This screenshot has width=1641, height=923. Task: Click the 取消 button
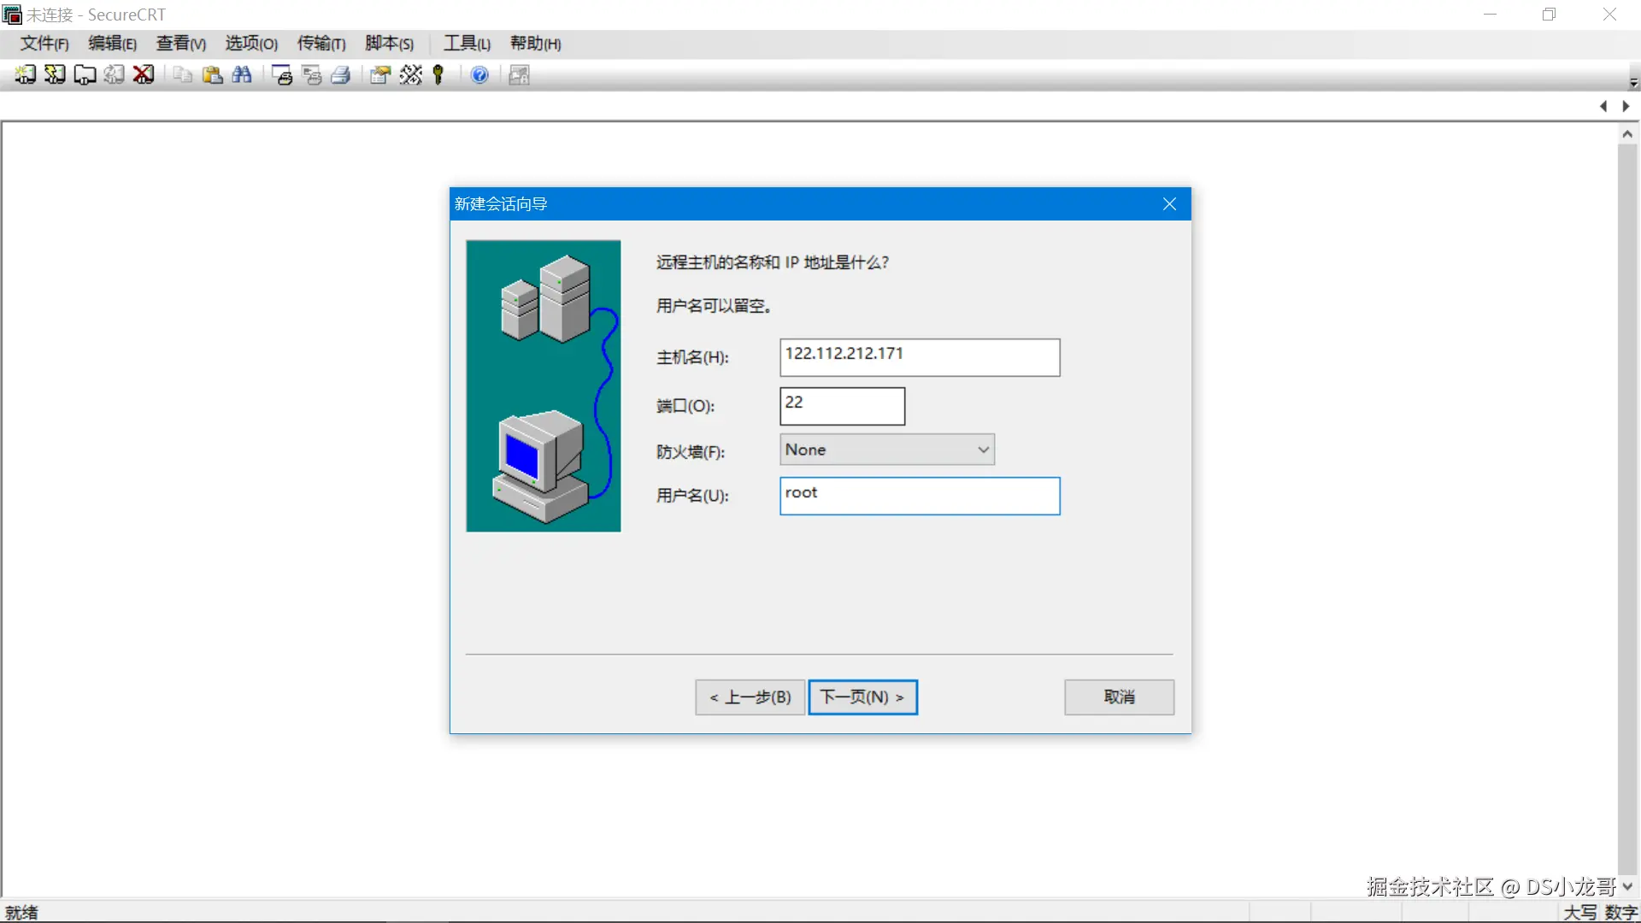pos(1118,697)
